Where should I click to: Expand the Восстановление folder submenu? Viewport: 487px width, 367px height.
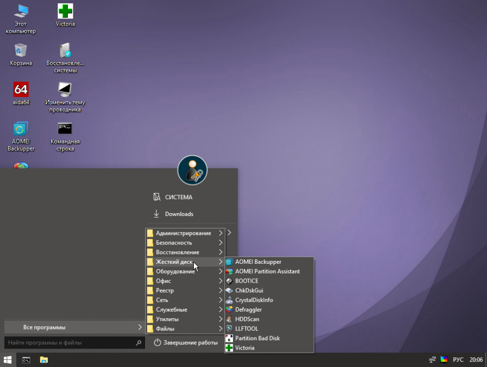click(185, 252)
